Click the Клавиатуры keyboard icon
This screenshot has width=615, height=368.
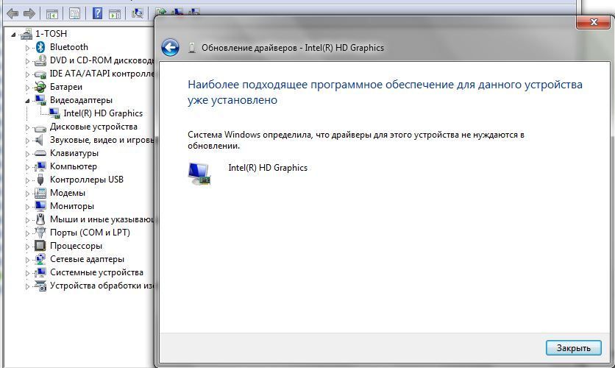coord(40,153)
